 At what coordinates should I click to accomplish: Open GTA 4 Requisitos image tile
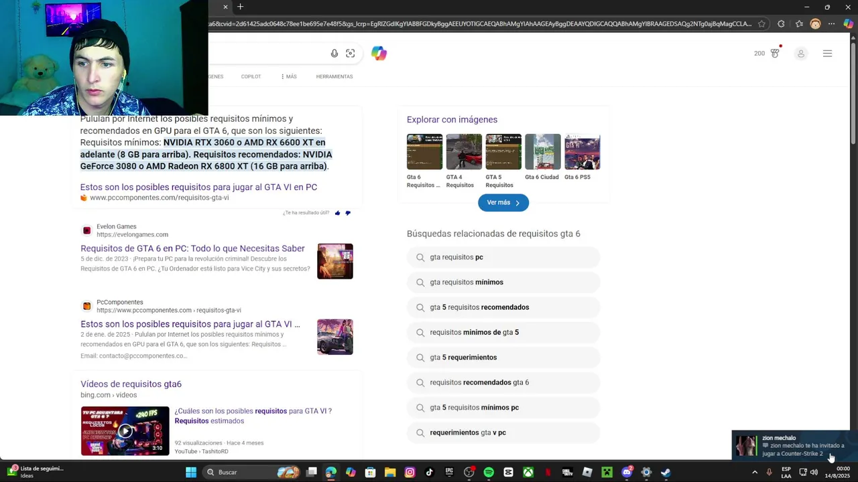click(464, 161)
